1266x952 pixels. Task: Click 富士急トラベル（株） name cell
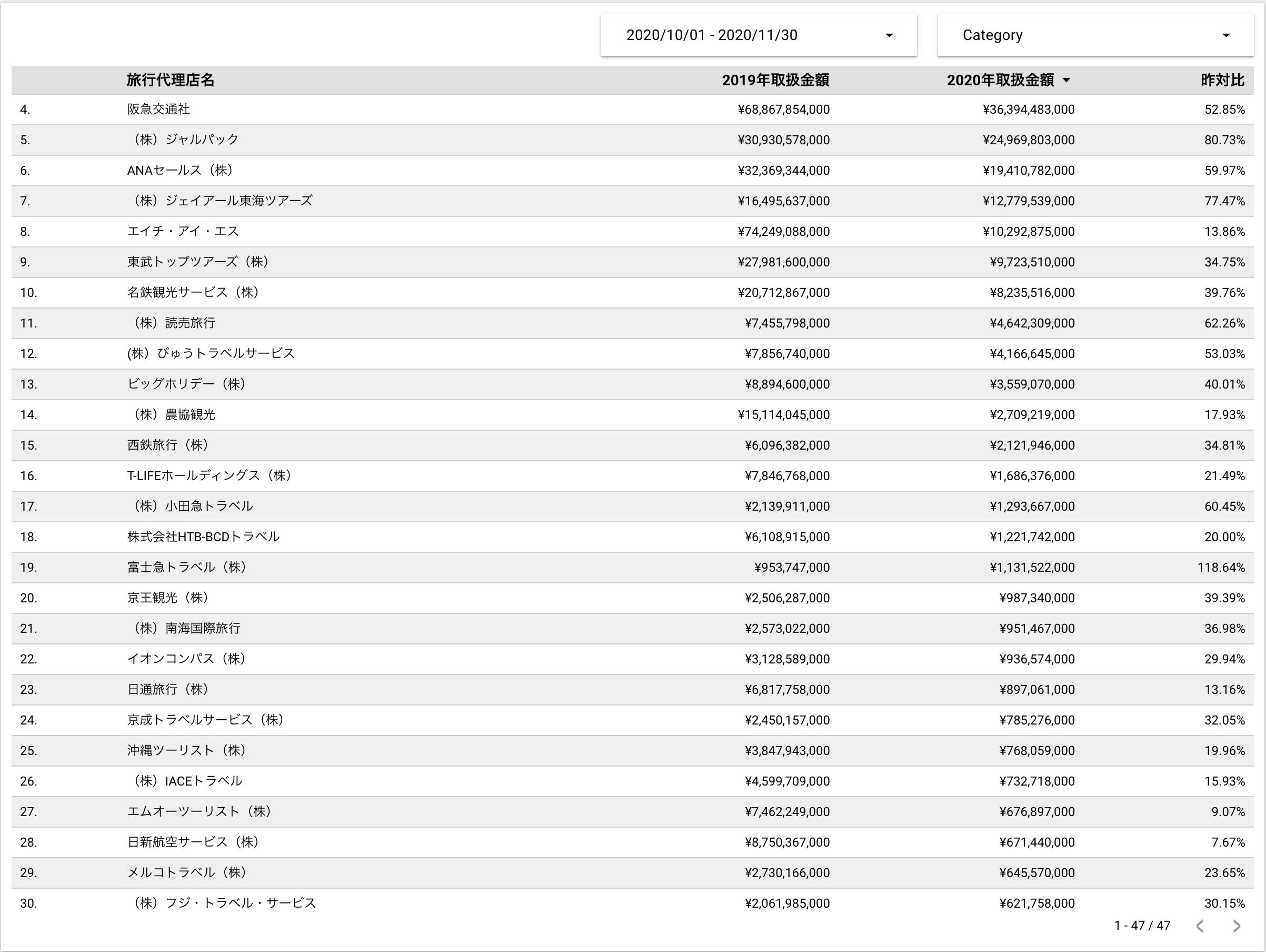[x=187, y=567]
